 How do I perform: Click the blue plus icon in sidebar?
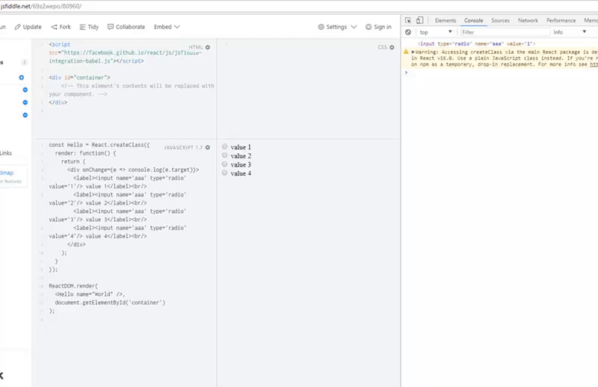pos(22,78)
